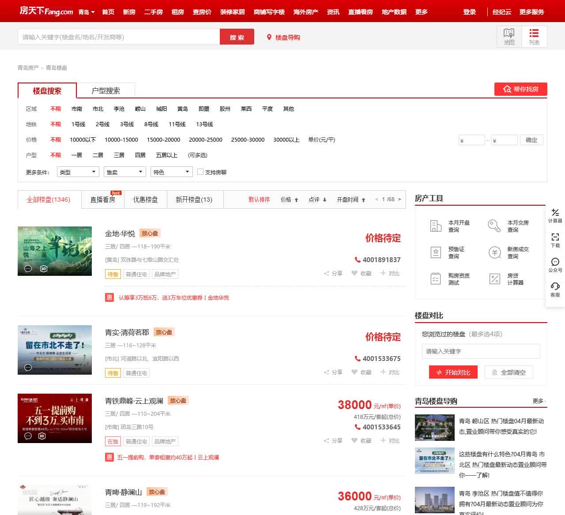
Task: Share the 青实·清荷茗郡 listing
Action: coord(333,372)
